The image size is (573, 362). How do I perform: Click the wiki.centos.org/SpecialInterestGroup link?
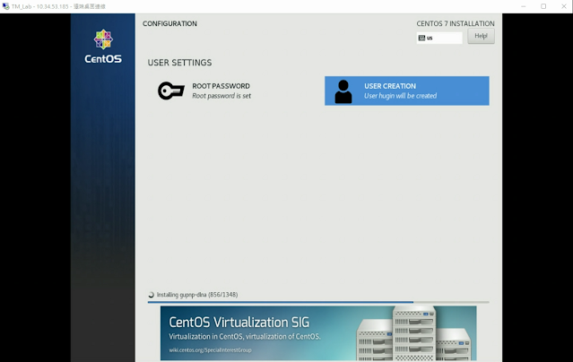pyautogui.click(x=210, y=350)
